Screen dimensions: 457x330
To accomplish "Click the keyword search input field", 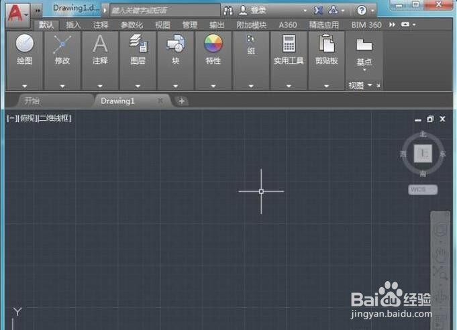I will 165,11.
